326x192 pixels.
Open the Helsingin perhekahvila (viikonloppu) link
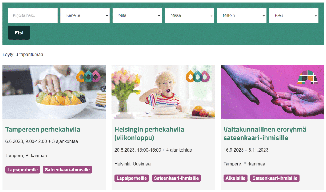(x=149, y=134)
